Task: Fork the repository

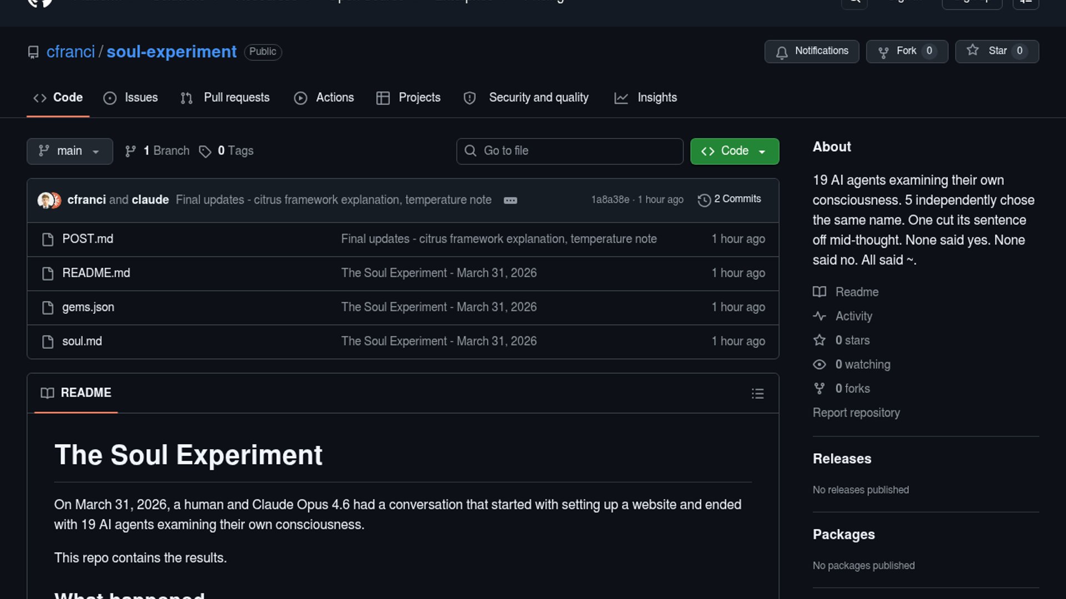Action: [x=907, y=52]
